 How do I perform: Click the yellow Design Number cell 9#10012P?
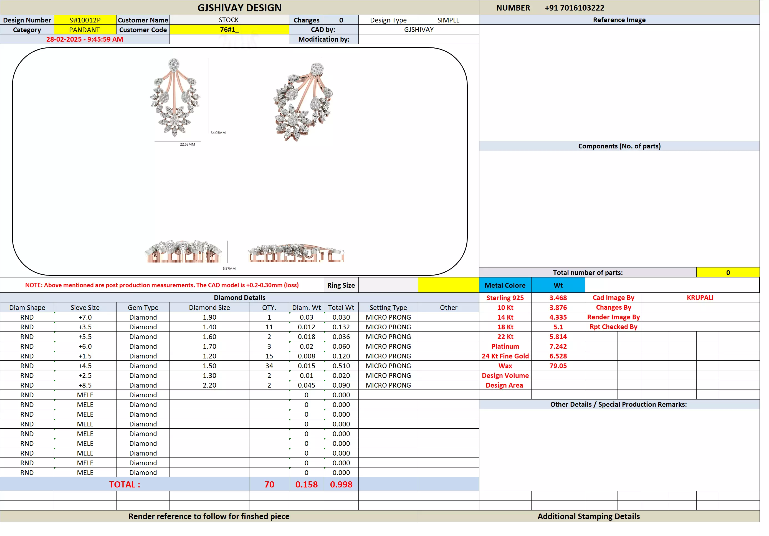(86, 20)
